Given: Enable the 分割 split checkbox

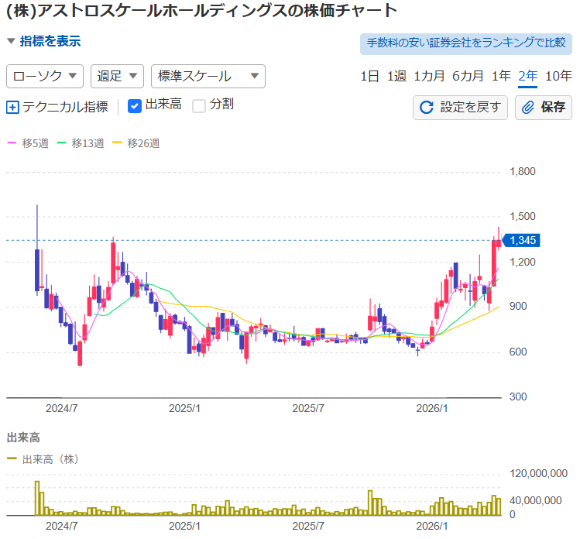Looking at the screenshot, I should 199,106.
